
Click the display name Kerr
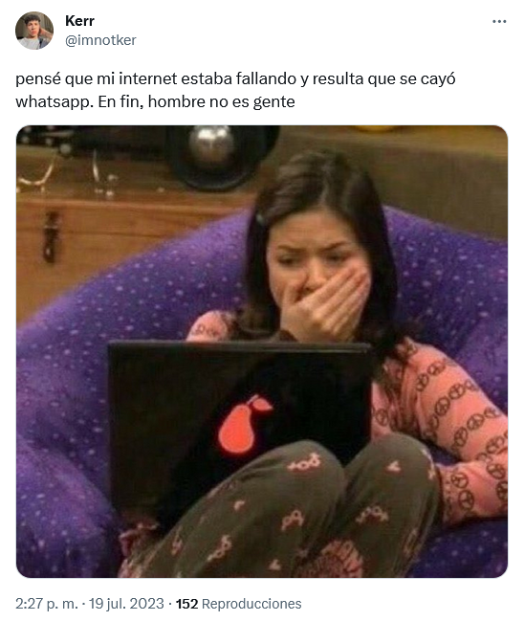click(79, 21)
